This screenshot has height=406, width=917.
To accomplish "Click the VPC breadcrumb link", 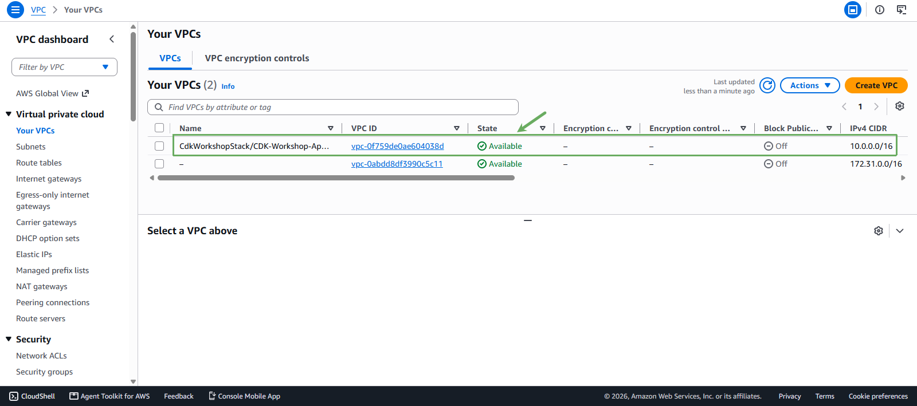I will (38, 10).
